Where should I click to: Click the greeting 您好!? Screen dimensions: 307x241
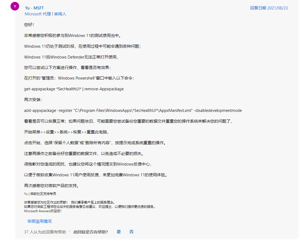(29, 25)
